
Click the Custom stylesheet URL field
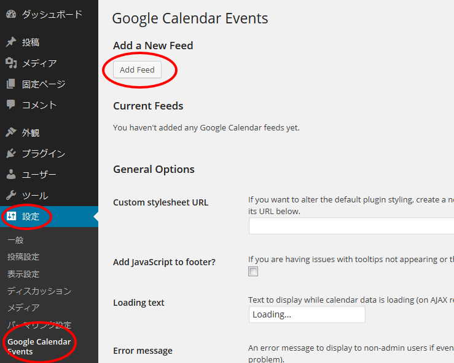(x=351, y=226)
